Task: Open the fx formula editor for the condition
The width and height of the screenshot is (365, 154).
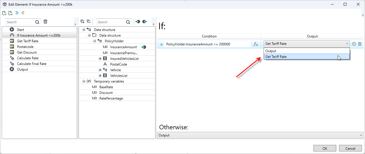Action: 256,44
